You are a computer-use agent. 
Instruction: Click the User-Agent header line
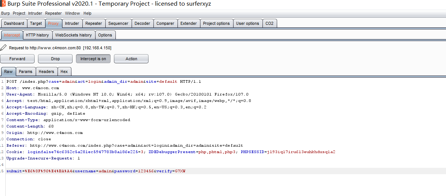click(x=127, y=94)
